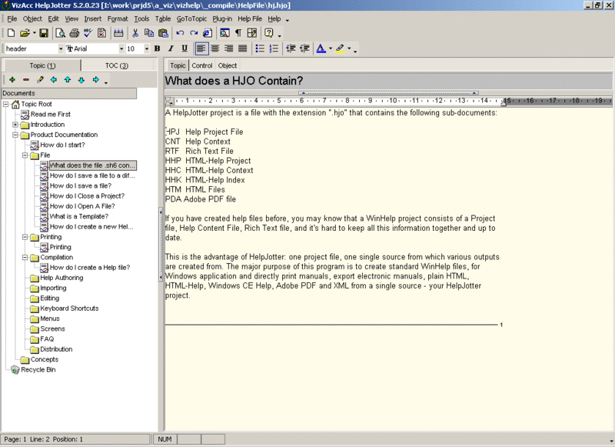Set center text alignment
615x447 pixels.
[215, 48]
